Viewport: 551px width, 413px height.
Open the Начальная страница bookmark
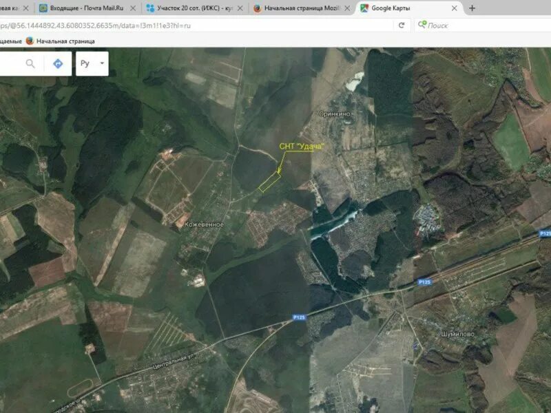click(x=60, y=41)
